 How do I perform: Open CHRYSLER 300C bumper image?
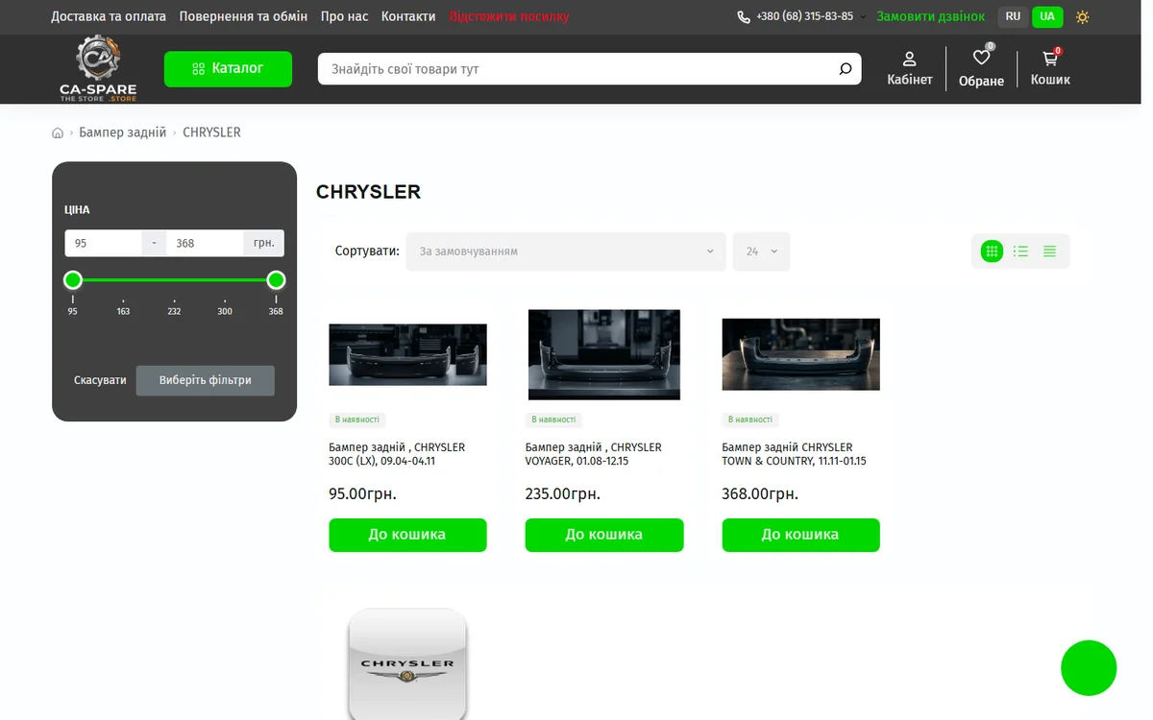click(x=407, y=354)
